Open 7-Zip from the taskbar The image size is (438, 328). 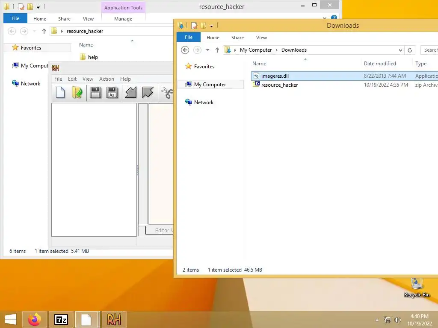pos(61,319)
